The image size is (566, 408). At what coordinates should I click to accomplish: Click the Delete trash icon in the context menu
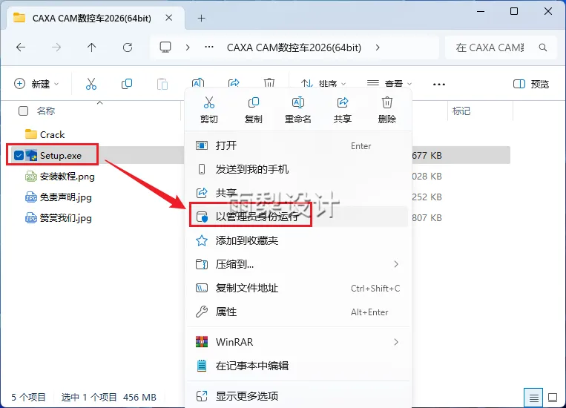[x=387, y=103]
